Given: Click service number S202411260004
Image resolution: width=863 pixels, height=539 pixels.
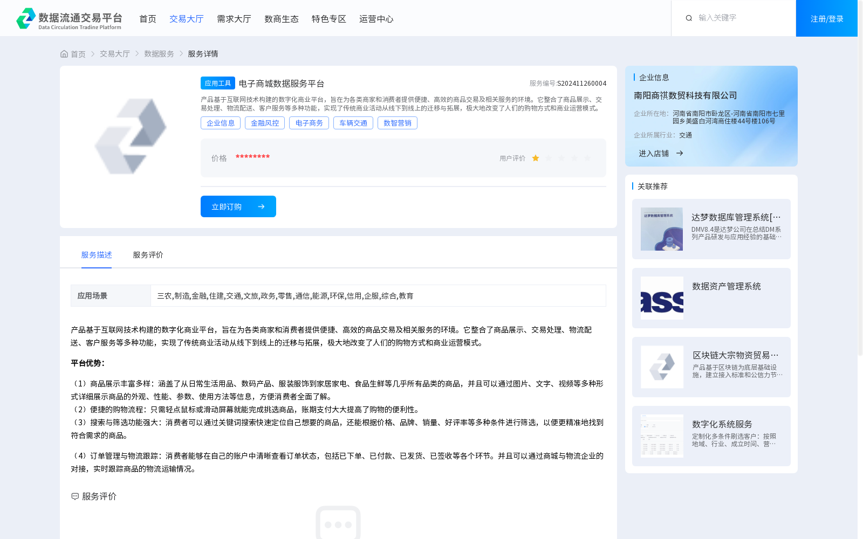Looking at the screenshot, I should pyautogui.click(x=582, y=84).
